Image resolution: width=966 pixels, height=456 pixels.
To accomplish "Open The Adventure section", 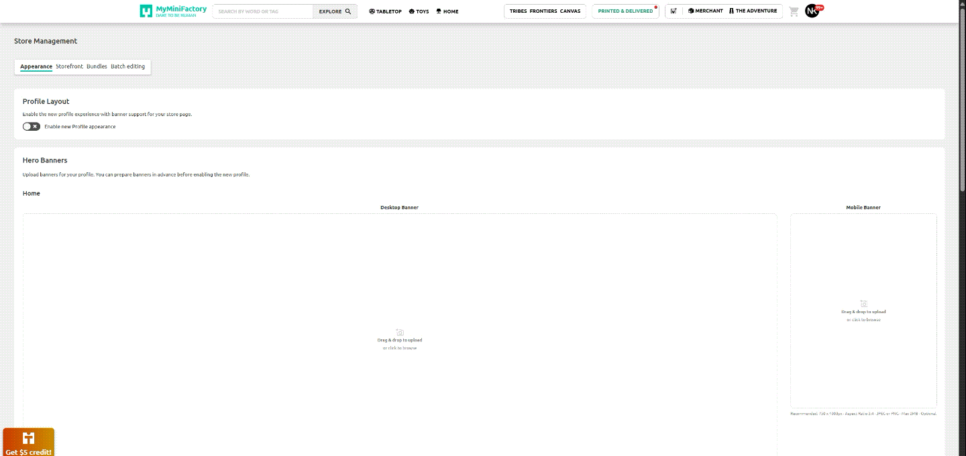I will point(751,11).
